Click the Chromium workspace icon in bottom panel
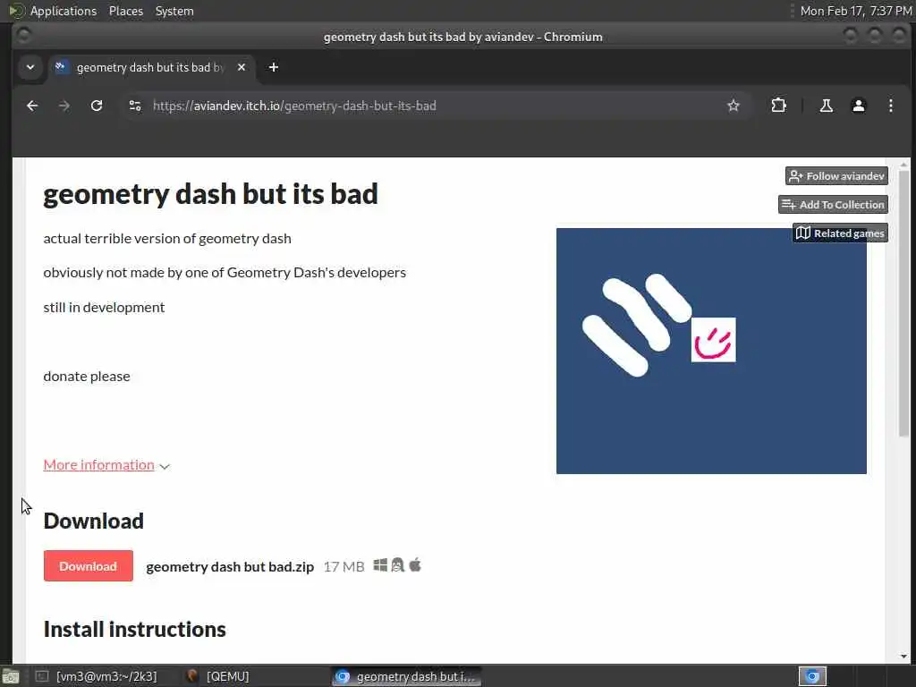Viewport: 916px width, 687px height. pos(812,676)
